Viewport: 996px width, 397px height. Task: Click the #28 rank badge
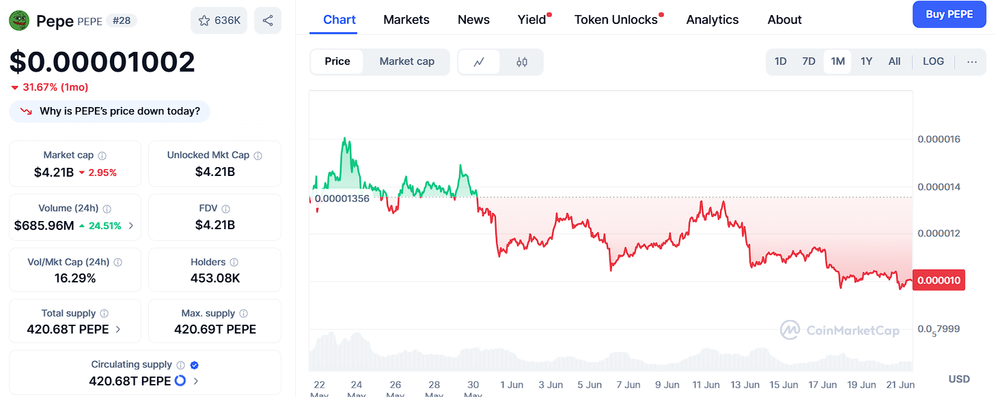121,20
